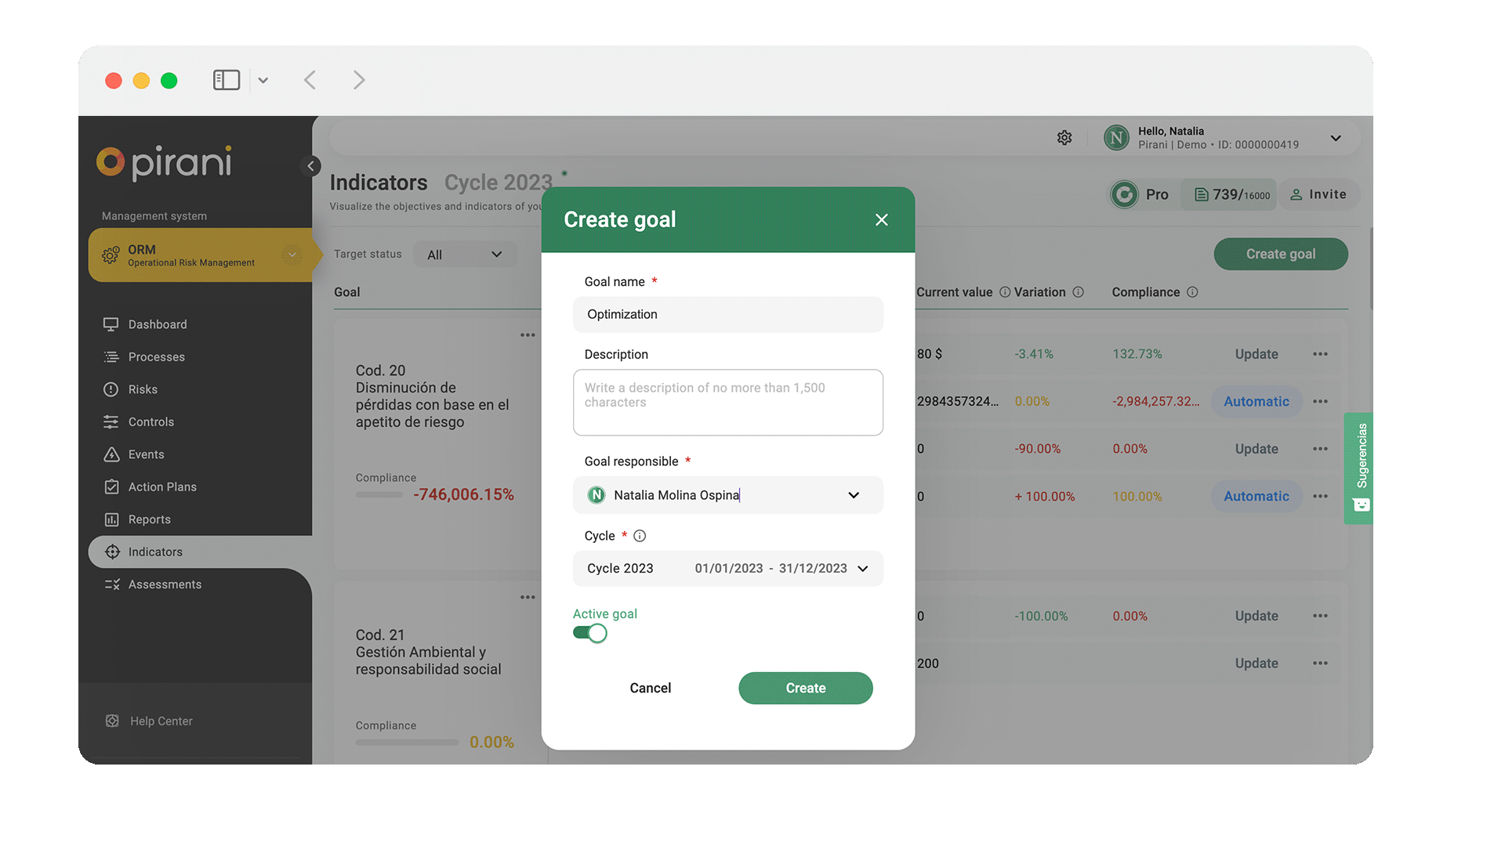Open the Goal responsible dropdown

point(727,494)
